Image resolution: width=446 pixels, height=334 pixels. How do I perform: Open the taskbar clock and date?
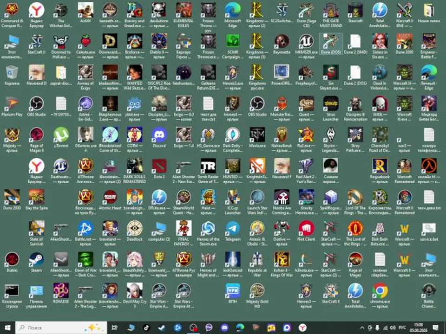[x=419, y=328]
